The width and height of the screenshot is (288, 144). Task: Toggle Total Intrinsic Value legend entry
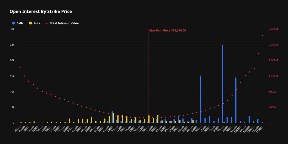coord(62,23)
